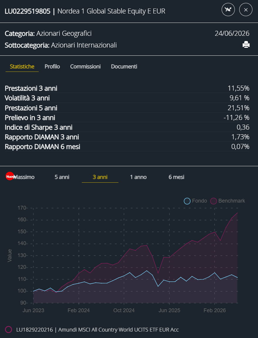The height and width of the screenshot is (338, 258).
Task: Select the 3 anni chart range
Action: point(100,177)
